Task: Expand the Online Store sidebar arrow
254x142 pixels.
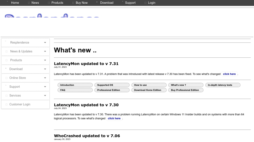Action: 45,78
